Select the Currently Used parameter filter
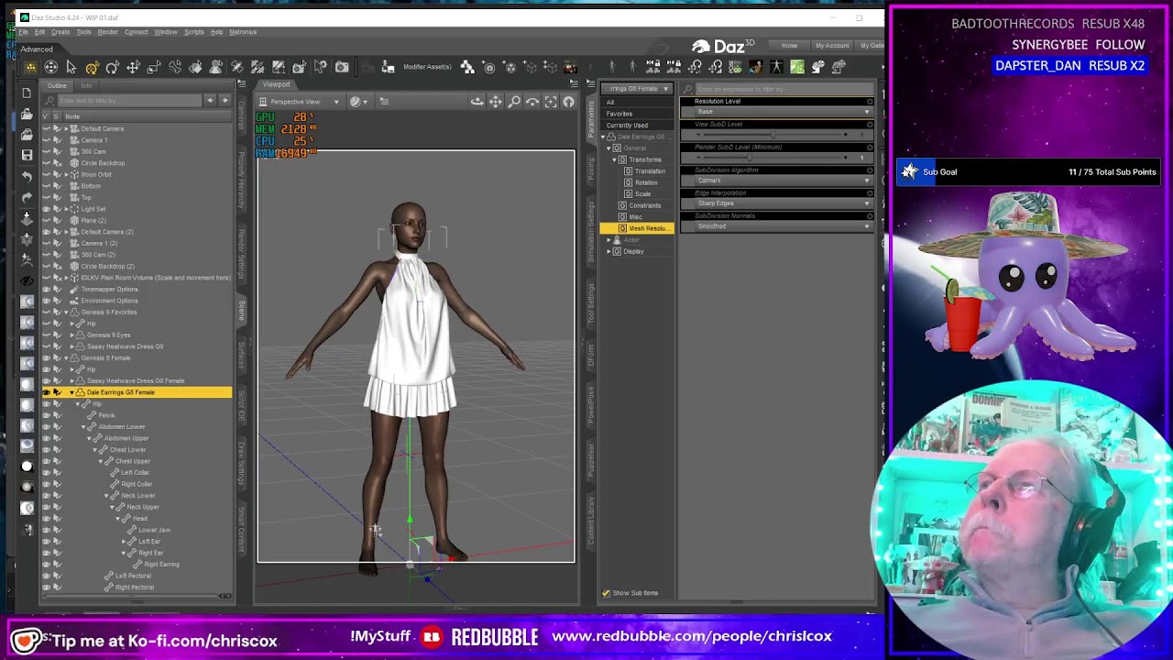 tap(627, 126)
